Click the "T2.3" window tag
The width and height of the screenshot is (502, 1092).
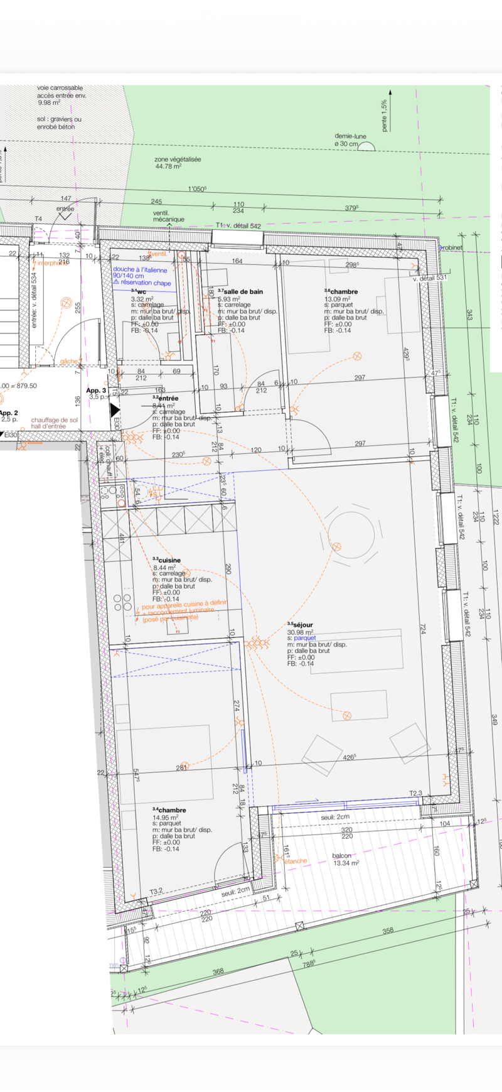click(416, 793)
